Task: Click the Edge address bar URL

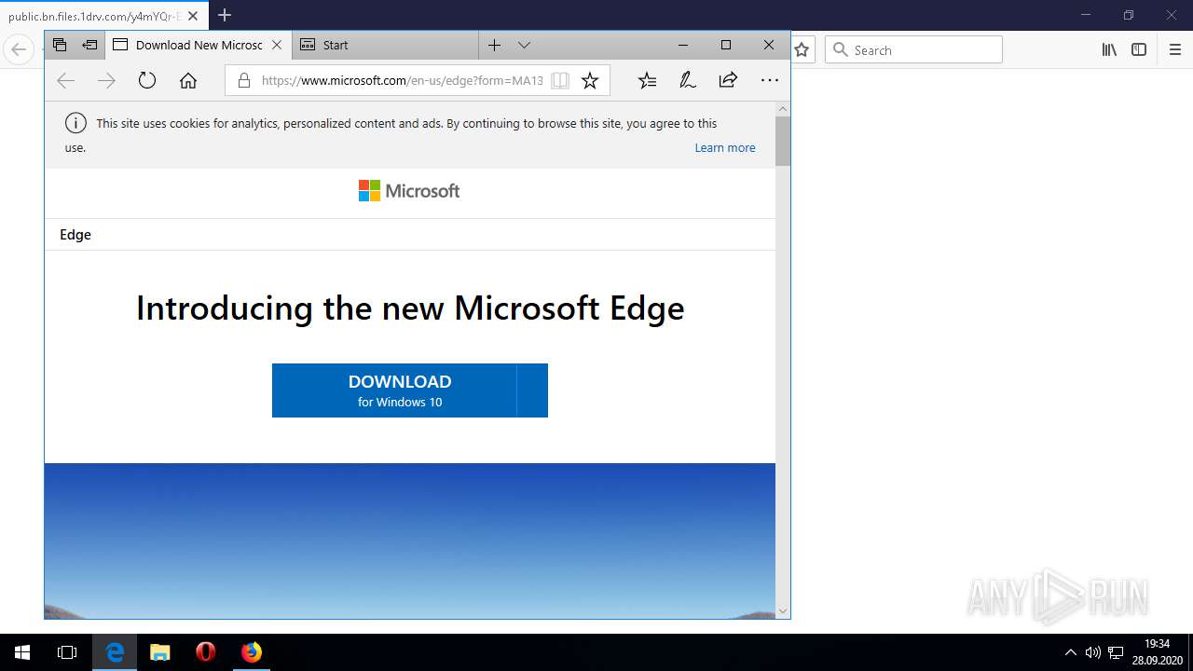Action: tap(402, 81)
